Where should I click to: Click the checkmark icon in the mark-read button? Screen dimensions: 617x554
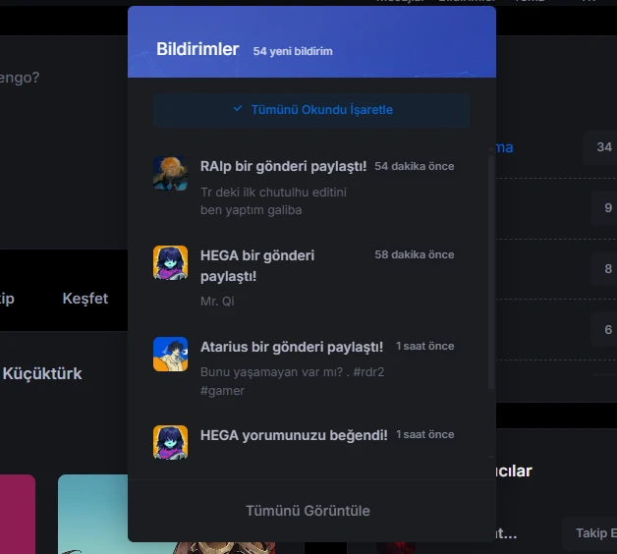pyautogui.click(x=238, y=109)
